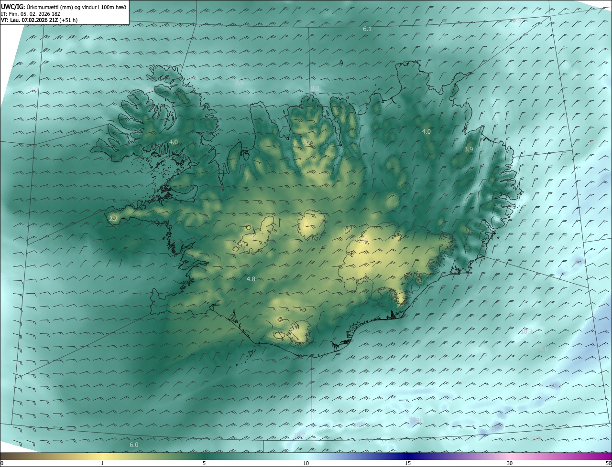Click the '6.1' value label on the map
This screenshot has height=467, width=612.
pyautogui.click(x=367, y=29)
